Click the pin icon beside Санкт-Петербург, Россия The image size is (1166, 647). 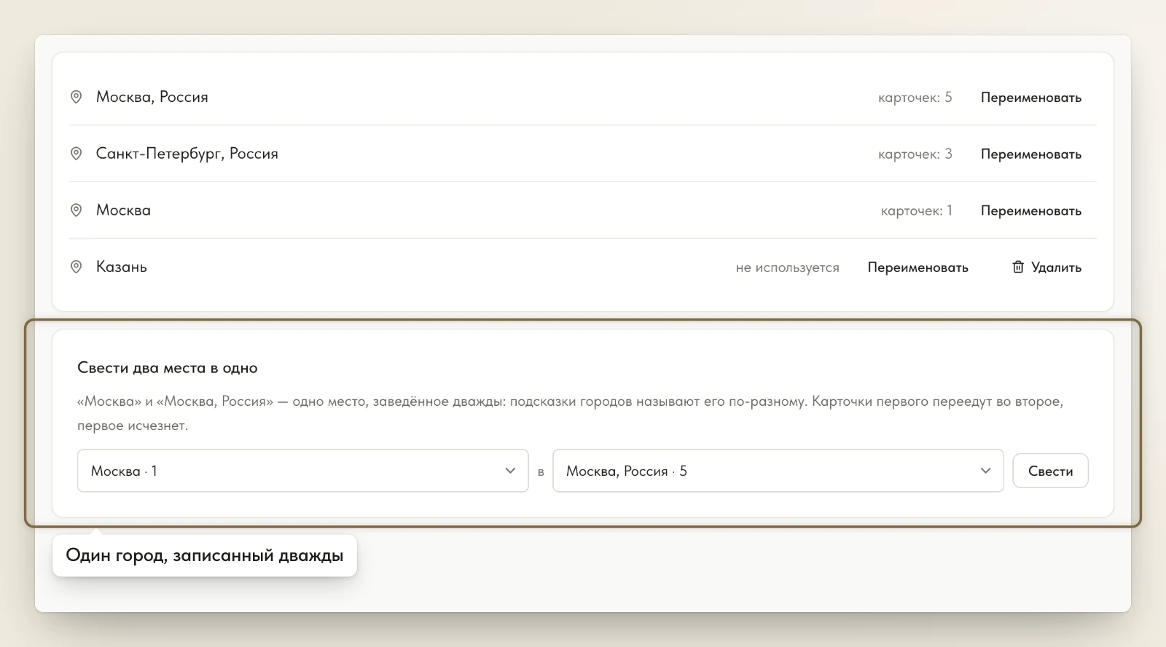[76, 154]
